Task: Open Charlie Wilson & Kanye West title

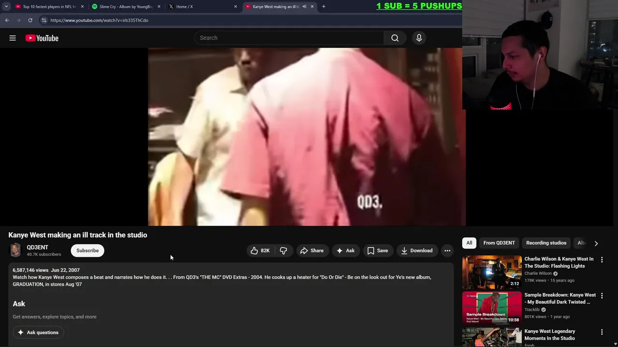Action: pyautogui.click(x=559, y=263)
